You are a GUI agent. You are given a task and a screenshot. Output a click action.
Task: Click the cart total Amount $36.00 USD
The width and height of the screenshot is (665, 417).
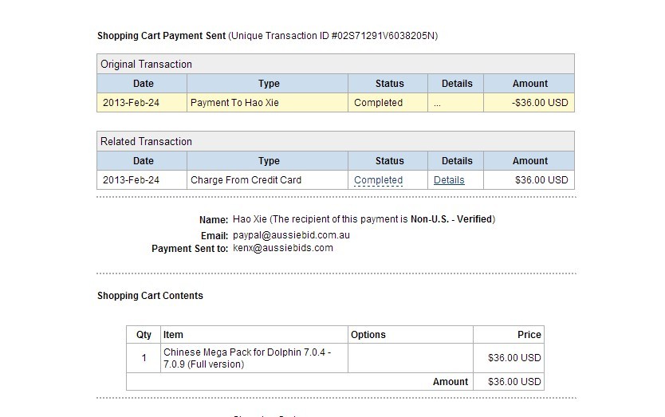click(x=514, y=382)
